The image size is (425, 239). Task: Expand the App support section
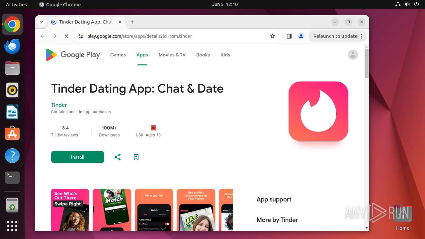tap(274, 199)
